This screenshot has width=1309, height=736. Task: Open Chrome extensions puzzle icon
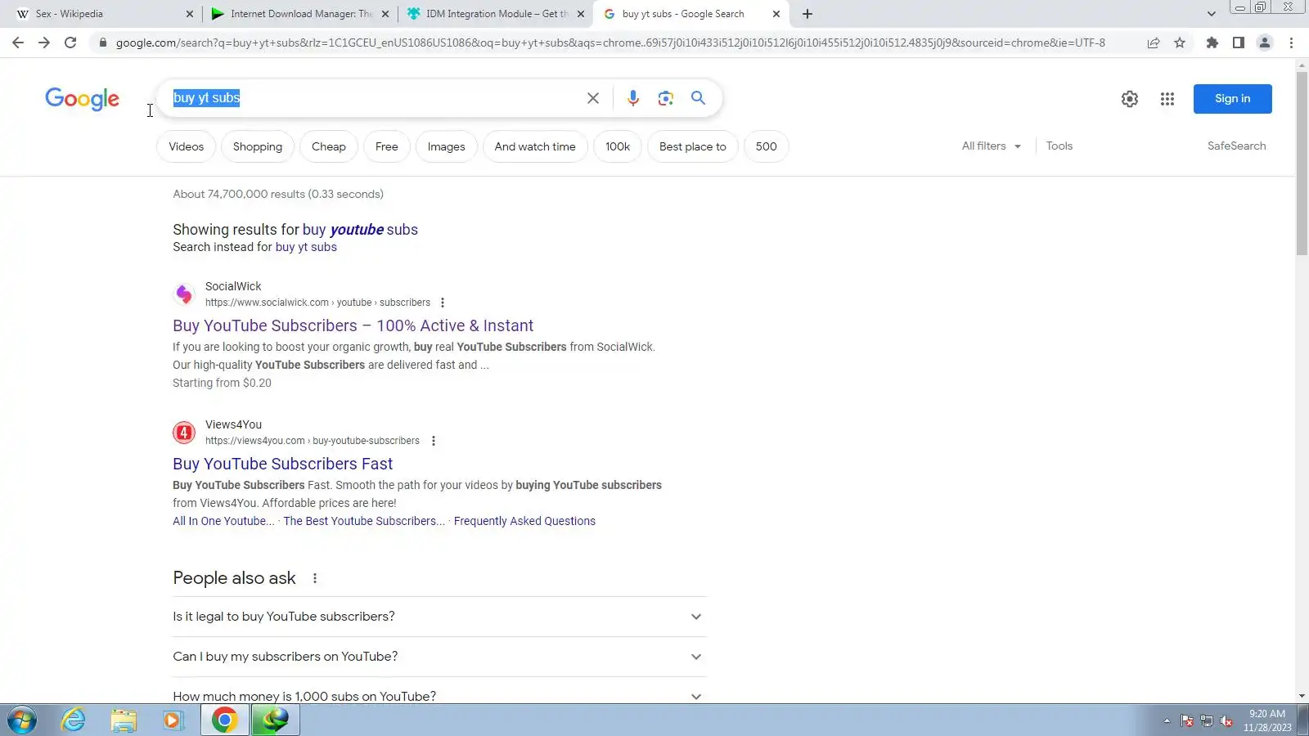click(1212, 43)
